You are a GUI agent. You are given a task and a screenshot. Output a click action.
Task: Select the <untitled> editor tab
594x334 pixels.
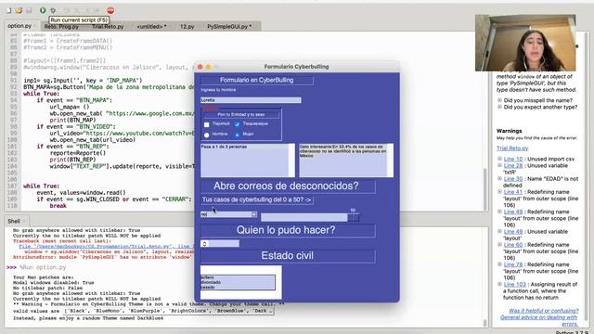point(151,27)
